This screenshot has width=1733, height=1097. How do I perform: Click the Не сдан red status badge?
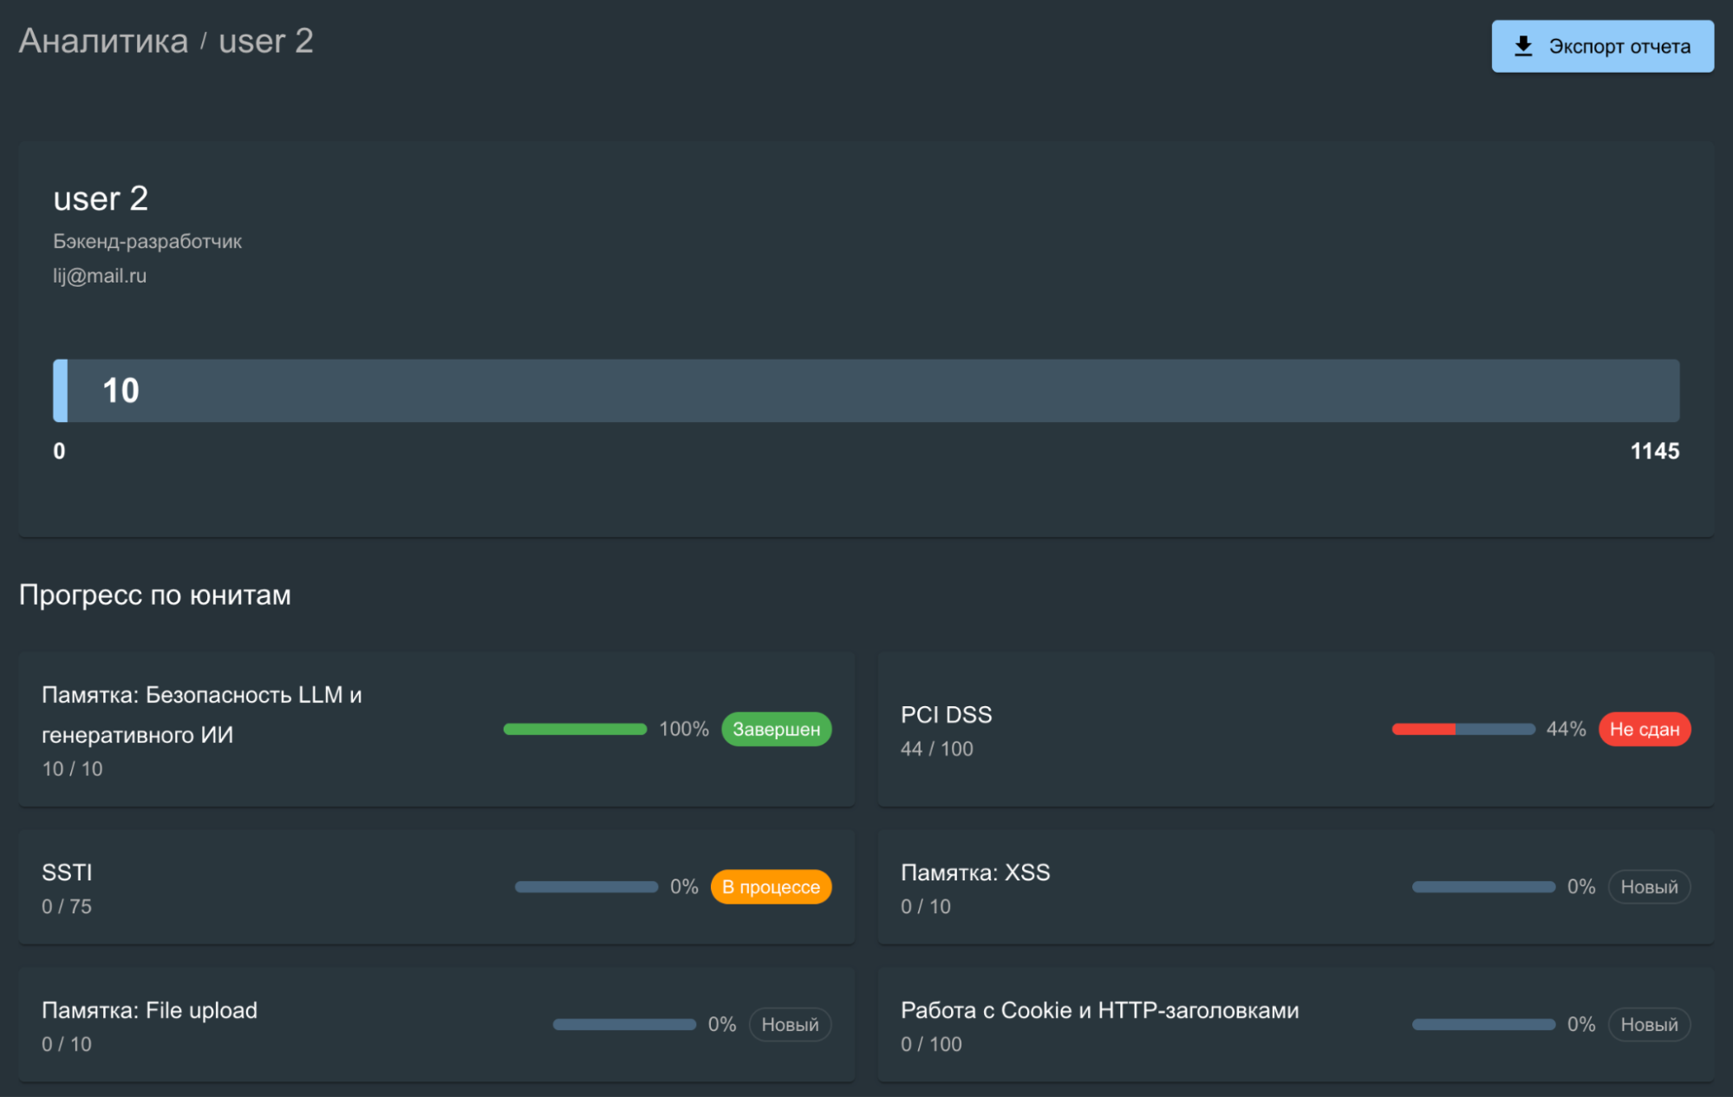(1644, 729)
